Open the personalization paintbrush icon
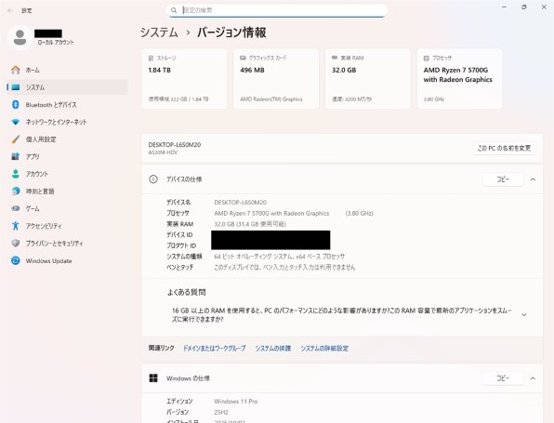554x423 pixels. pos(16,139)
